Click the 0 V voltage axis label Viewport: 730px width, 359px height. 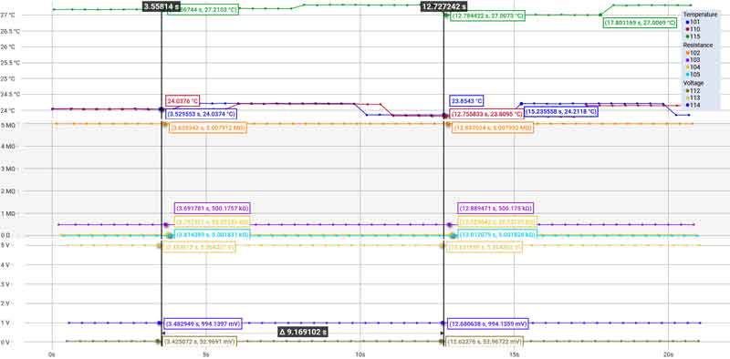(x=6, y=343)
